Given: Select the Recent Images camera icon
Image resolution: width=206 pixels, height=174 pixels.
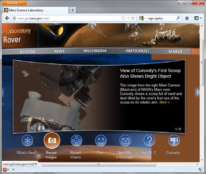Looking at the screenshot, I should pos(52,140).
